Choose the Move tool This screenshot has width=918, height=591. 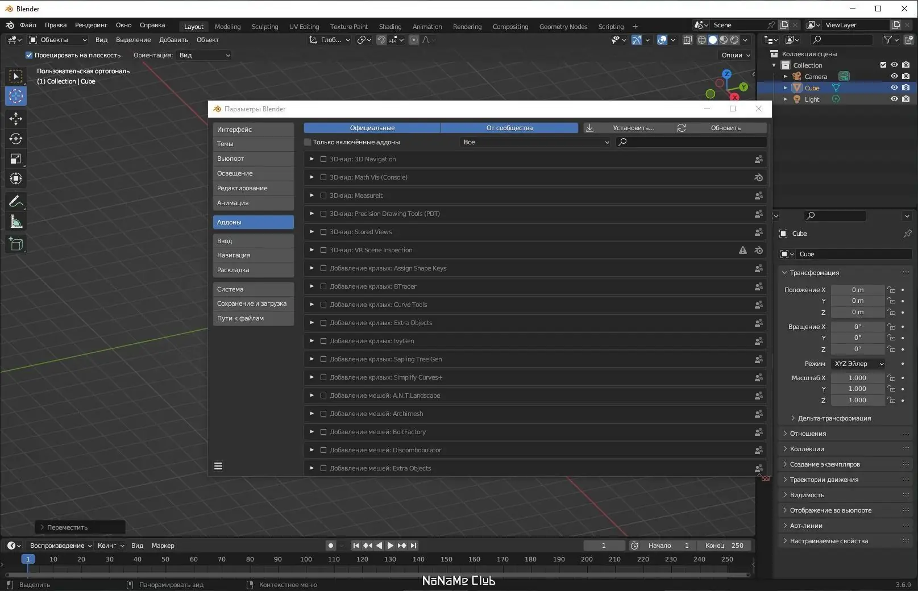click(16, 118)
